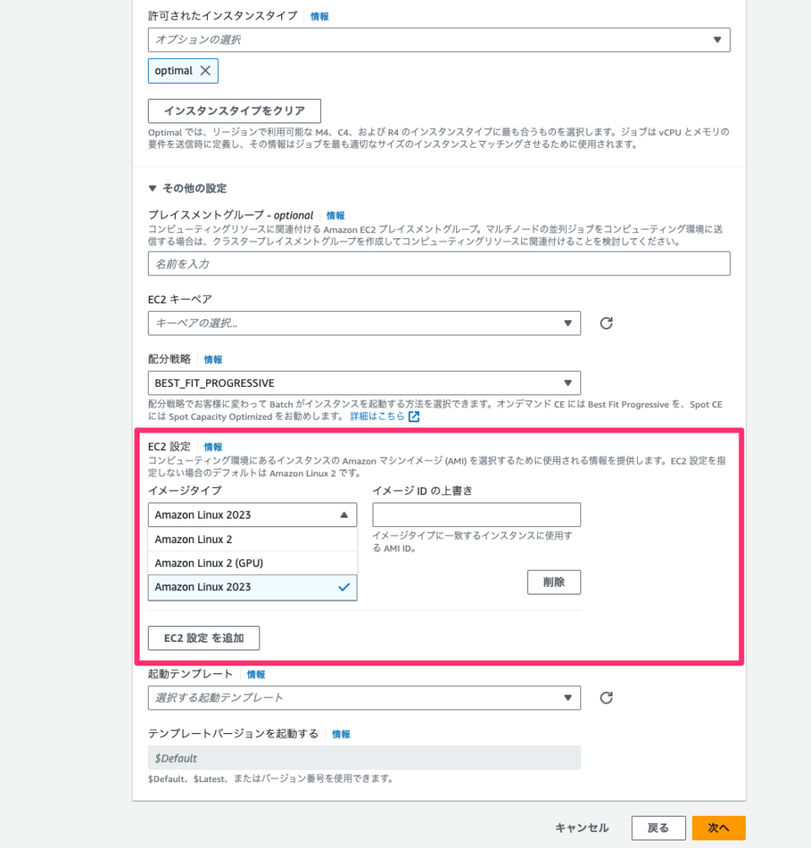The width and height of the screenshot is (811, 848).
Task: Open the EC2 キーペア selection dropdown
Action: pyautogui.click(x=364, y=323)
